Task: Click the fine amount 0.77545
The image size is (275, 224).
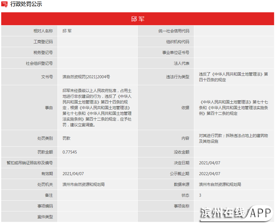Action: point(70,152)
